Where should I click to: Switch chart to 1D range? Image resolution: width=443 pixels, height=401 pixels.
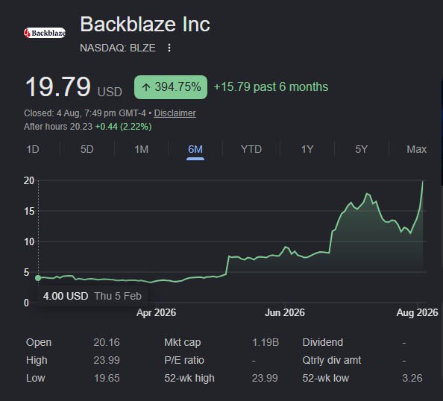click(x=33, y=149)
